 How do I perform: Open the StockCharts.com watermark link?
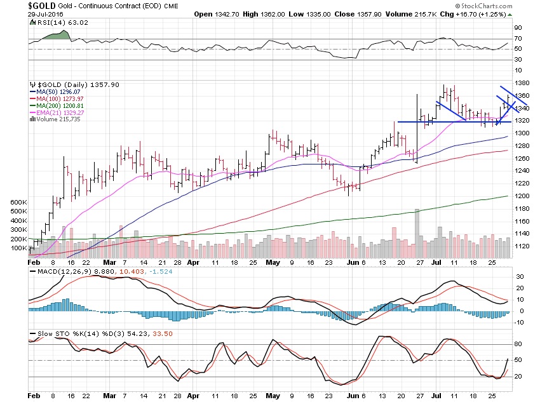coord(483,6)
